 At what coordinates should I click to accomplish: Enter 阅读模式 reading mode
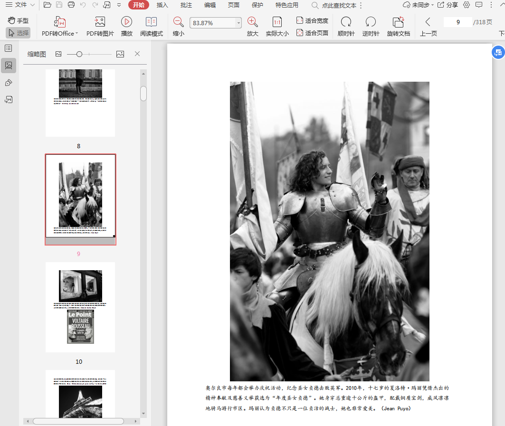click(151, 22)
